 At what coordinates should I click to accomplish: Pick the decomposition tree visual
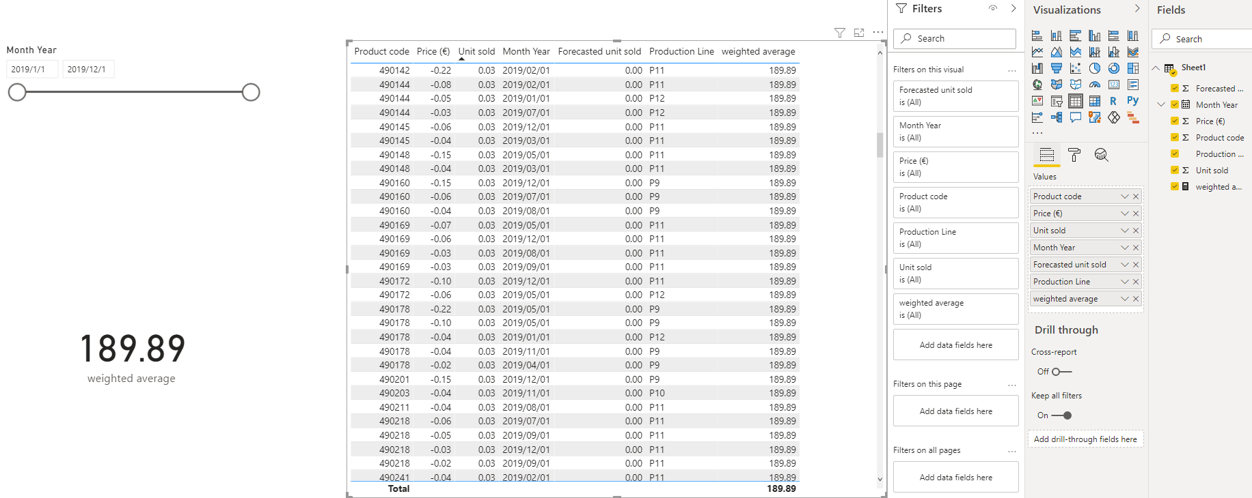tap(1057, 117)
